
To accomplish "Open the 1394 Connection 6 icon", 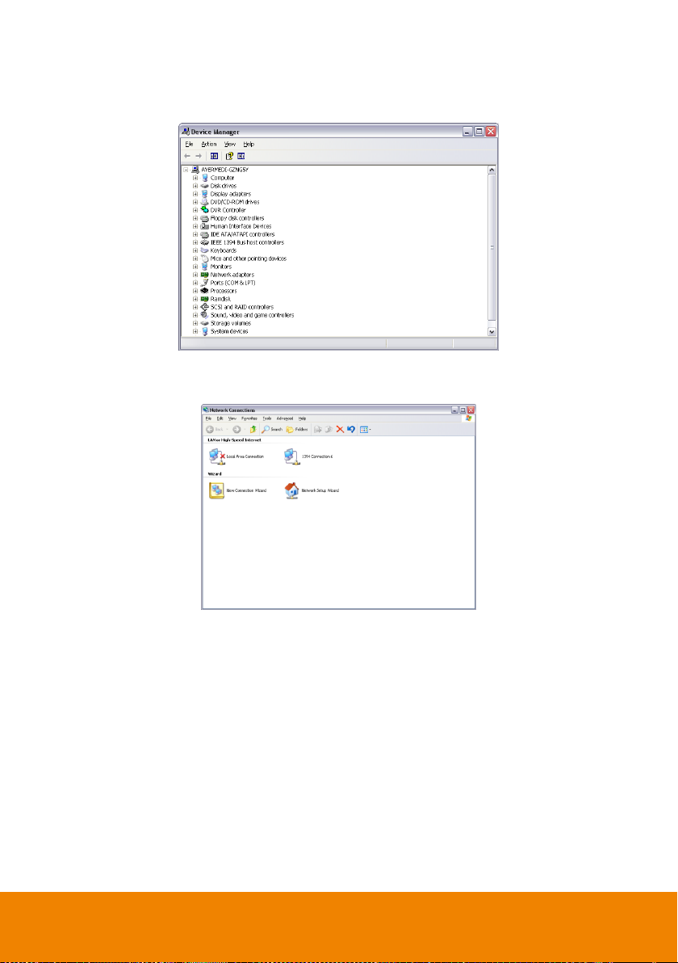I will tap(292, 456).
